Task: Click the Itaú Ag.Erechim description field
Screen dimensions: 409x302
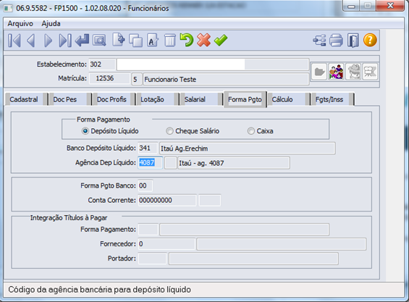Action: pos(248,148)
